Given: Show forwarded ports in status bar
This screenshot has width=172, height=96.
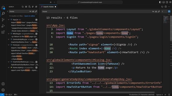Looking at the screenshot, I should [16, 95].
